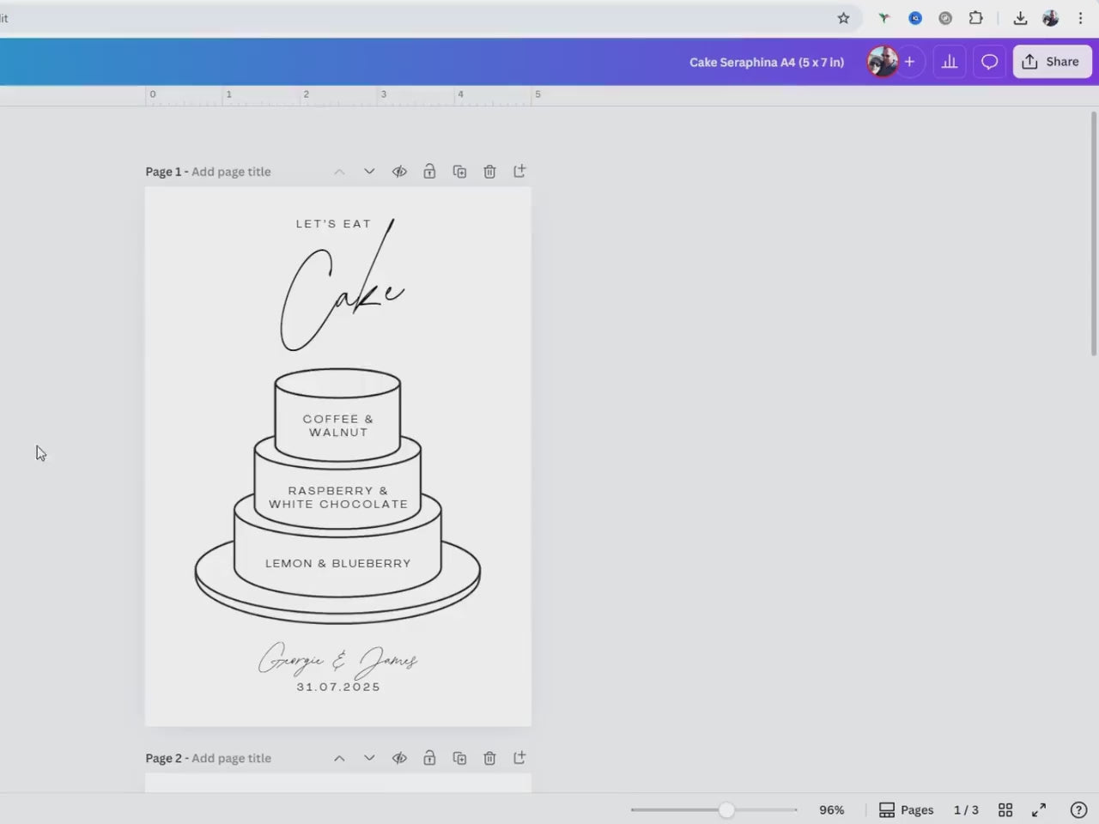This screenshot has height=824, width=1099.
Task: Click the zoom slider handle
Action: (726, 810)
